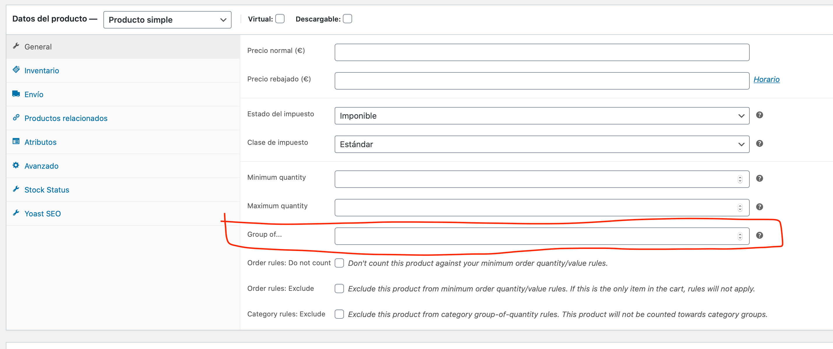Focus the Minimum quantity field

(542, 179)
